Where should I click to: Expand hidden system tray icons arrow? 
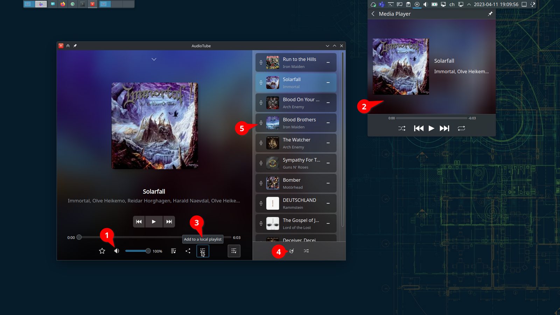pos(469,5)
